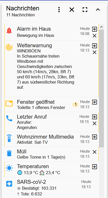Image resolution: width=108 pixels, height=198 pixels.
Task: Open the Wetterwarnung message link icon
Action: tap(95, 46)
